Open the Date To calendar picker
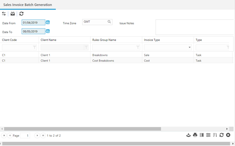Screen dimensions: 235x146 coord(48,31)
